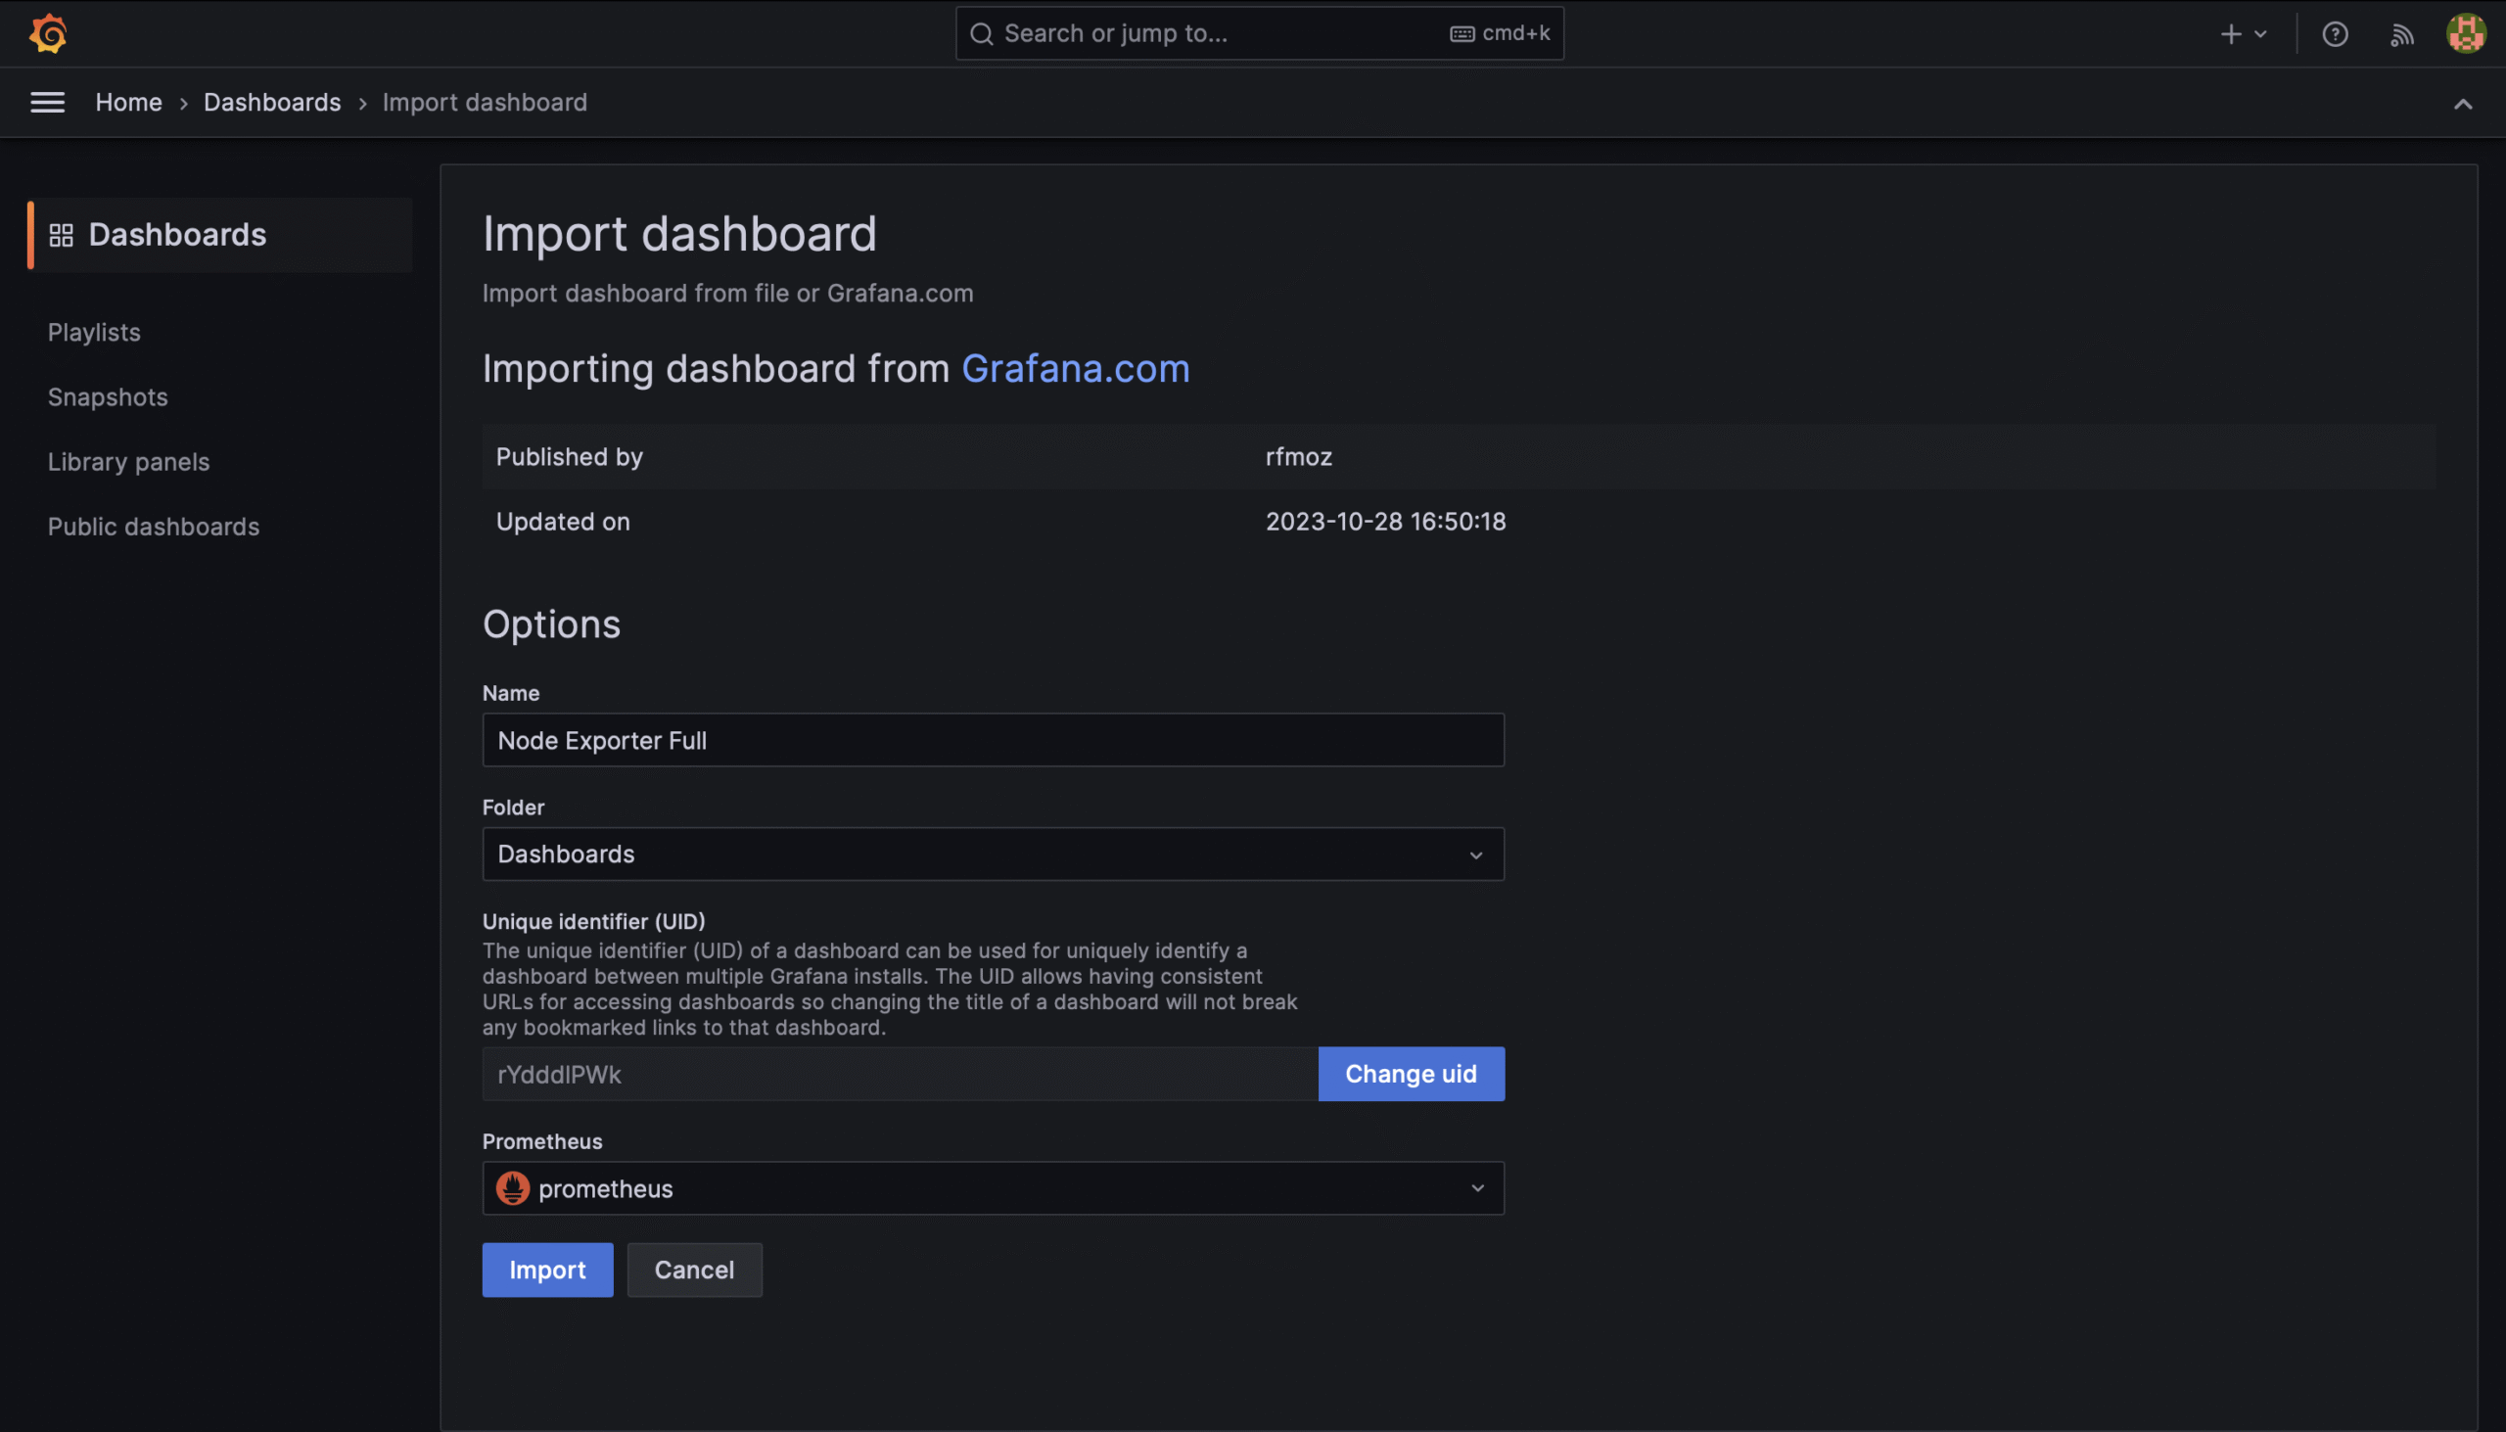The height and width of the screenshot is (1432, 2506).
Task: Expand the Folder dropdown
Action: point(993,854)
